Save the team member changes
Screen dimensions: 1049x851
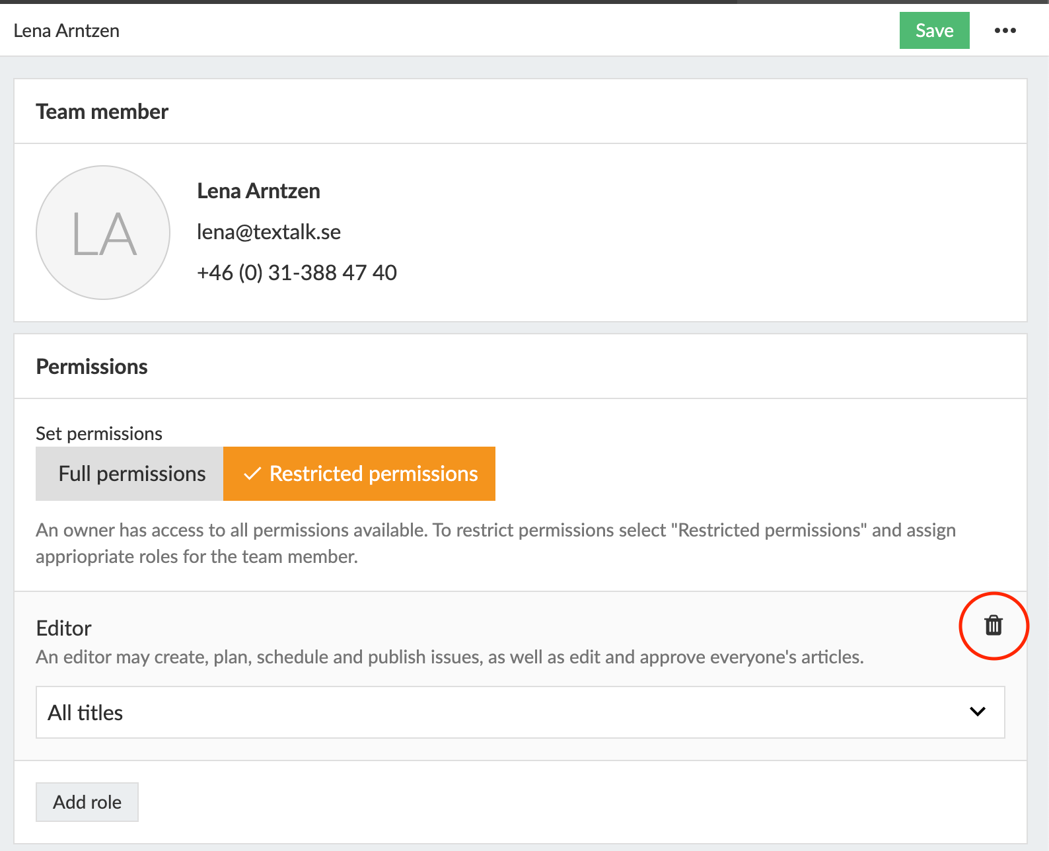(934, 30)
